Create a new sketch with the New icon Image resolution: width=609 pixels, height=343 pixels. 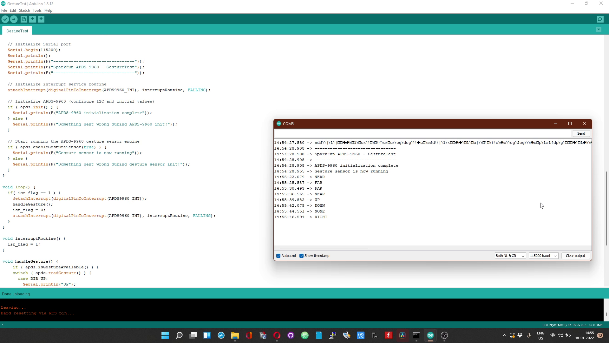(x=24, y=19)
